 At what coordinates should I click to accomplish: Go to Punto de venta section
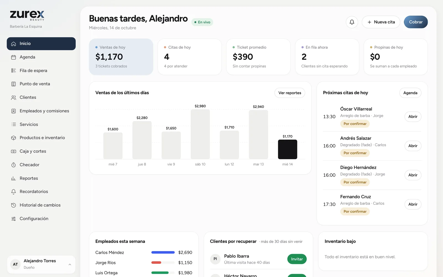(x=41, y=84)
